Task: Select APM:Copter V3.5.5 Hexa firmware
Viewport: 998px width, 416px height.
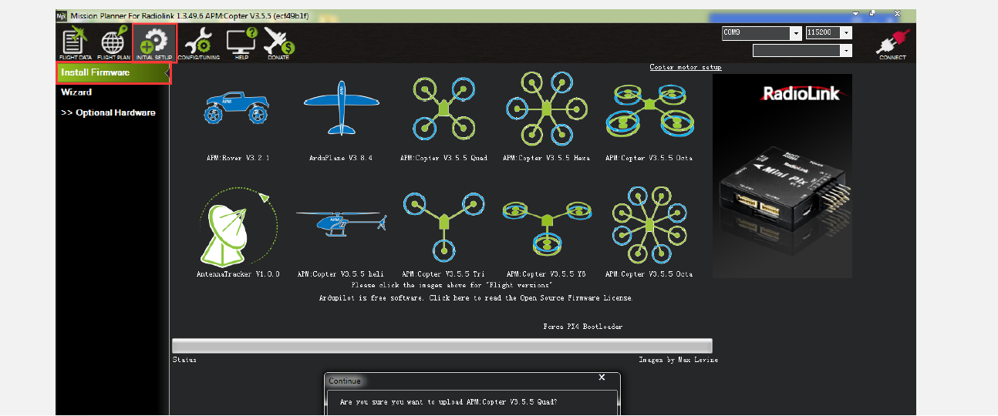Action: coord(546,106)
